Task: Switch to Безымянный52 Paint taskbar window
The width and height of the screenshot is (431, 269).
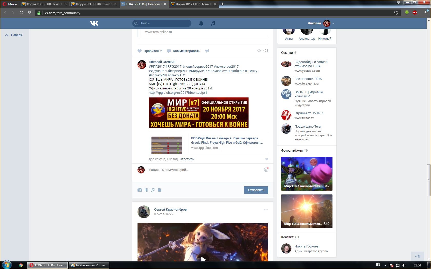Action: (x=89, y=265)
